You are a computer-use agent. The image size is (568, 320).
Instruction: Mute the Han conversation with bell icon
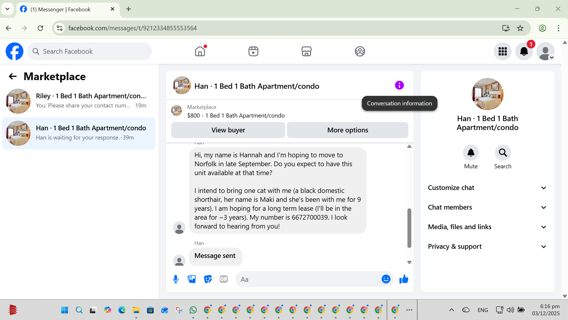[471, 153]
